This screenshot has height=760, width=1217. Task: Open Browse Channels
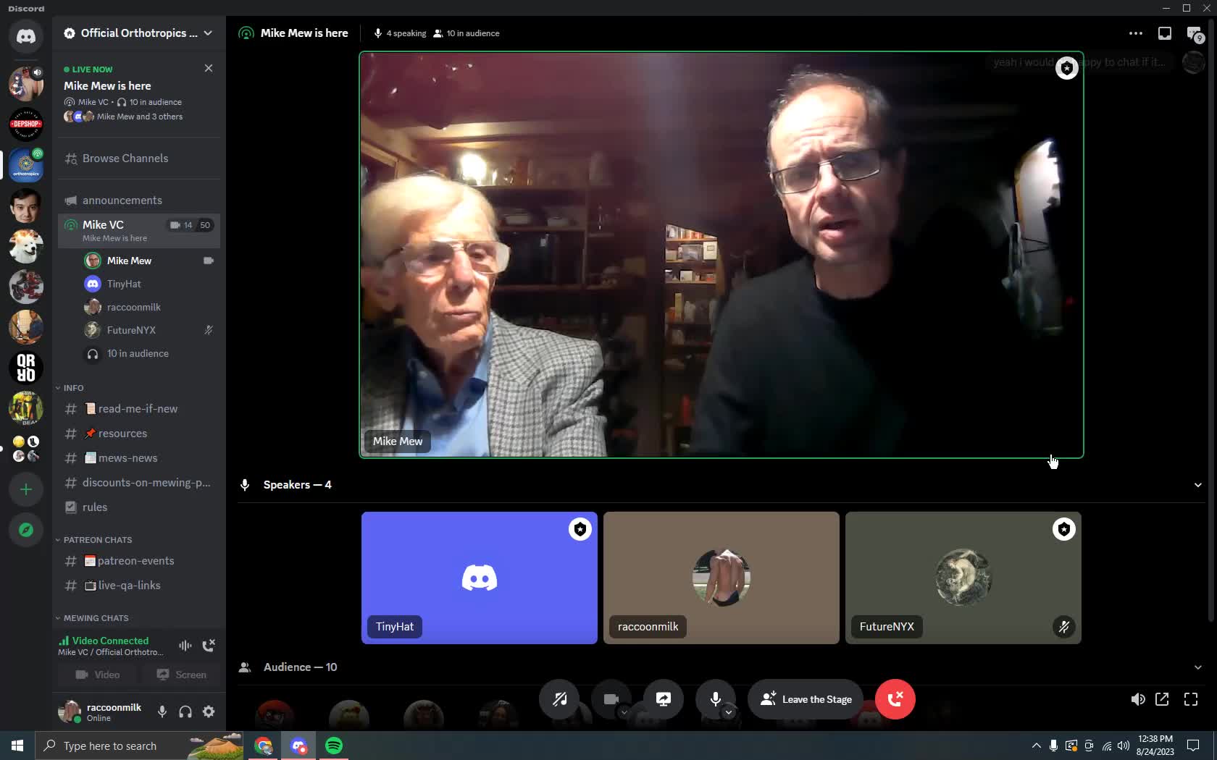(125, 159)
